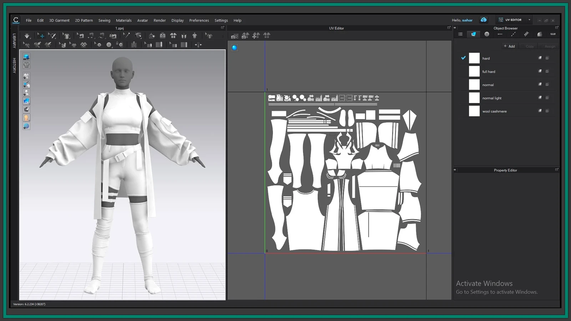This screenshot has height=321, width=571.
Task: Select the Zipper tool icon
Action: (x=134, y=45)
